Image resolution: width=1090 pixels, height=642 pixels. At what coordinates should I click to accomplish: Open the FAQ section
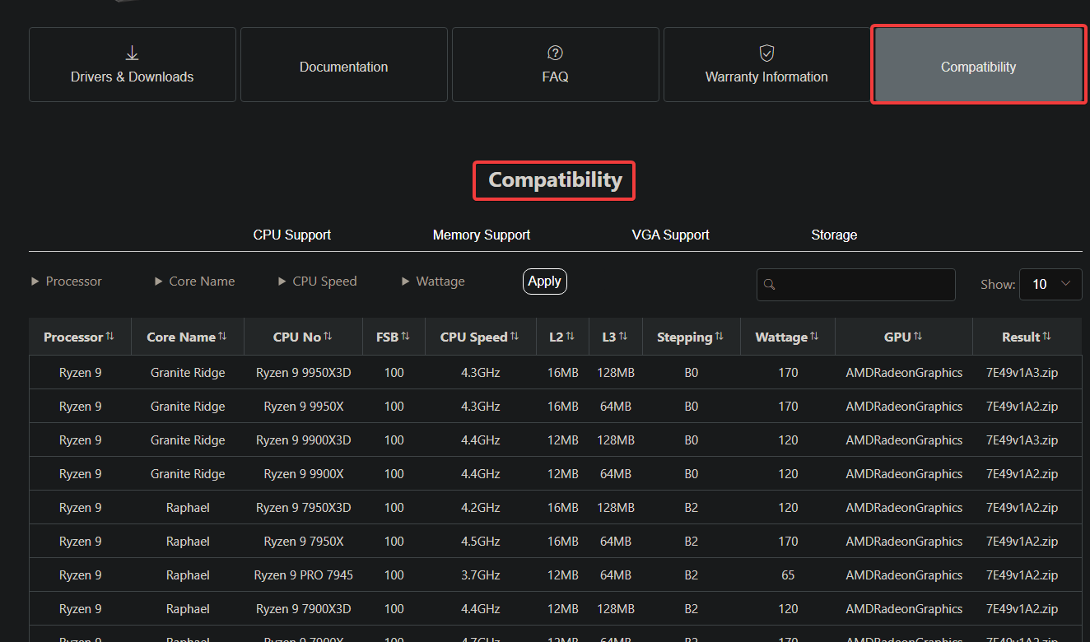click(556, 65)
